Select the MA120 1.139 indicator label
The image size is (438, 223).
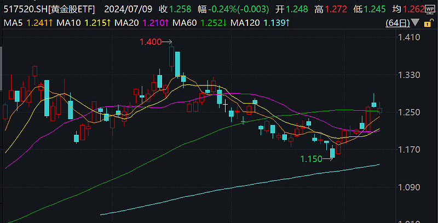260,23
